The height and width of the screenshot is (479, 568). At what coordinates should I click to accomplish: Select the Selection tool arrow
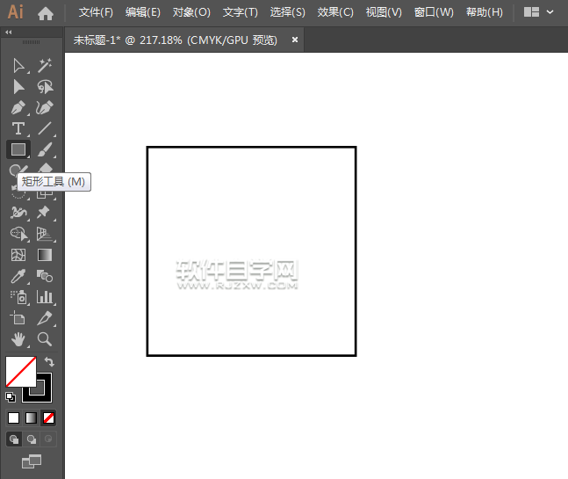[18, 66]
